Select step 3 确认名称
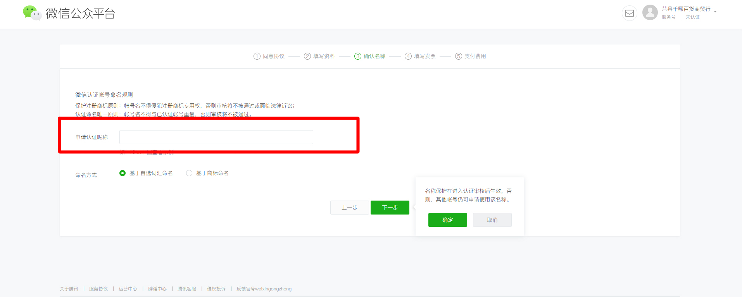742x297 pixels. point(370,56)
